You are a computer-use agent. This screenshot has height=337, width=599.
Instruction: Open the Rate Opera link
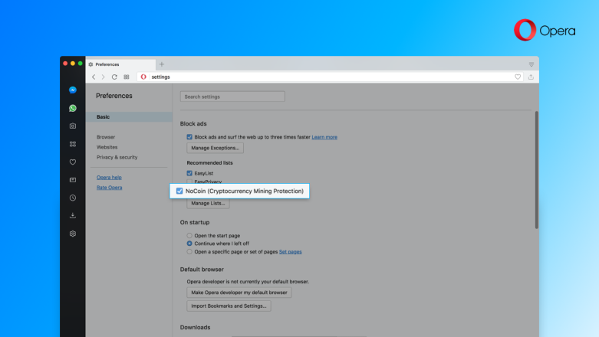click(x=109, y=188)
